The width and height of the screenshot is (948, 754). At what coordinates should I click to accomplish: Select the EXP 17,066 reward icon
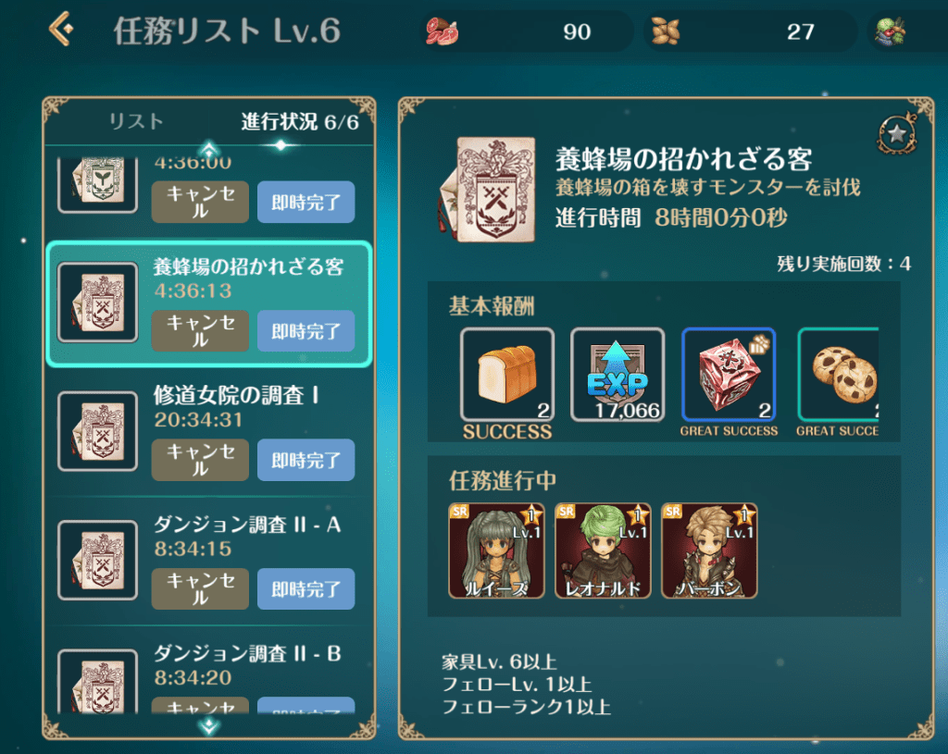[617, 375]
